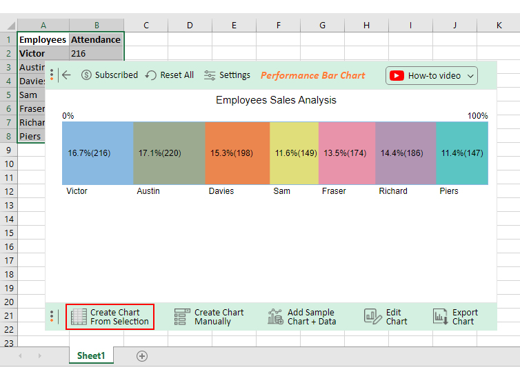
Task: Click next sheet navigation arrow
Action: click(x=39, y=355)
